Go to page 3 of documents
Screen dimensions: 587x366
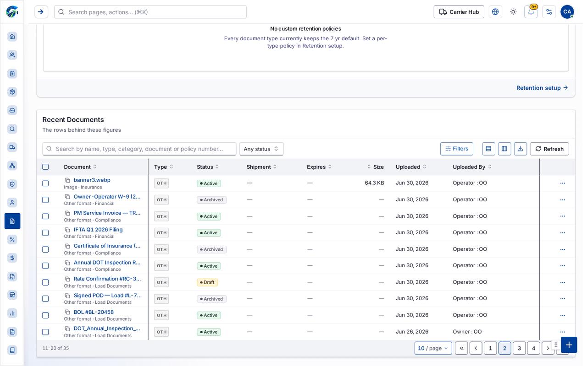519,348
